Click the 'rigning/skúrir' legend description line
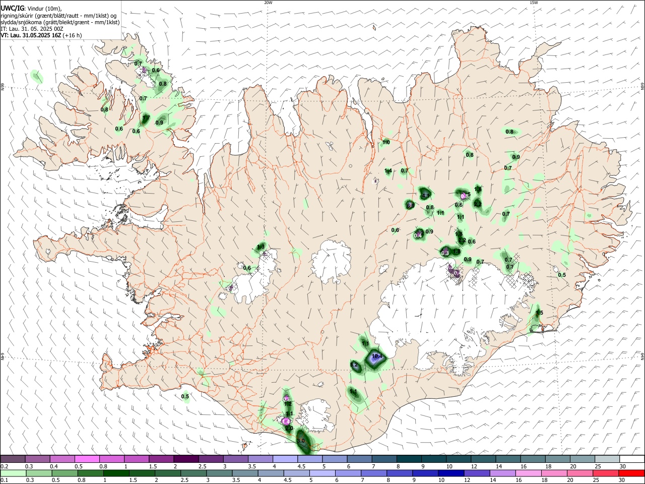 pyautogui.click(x=58, y=16)
